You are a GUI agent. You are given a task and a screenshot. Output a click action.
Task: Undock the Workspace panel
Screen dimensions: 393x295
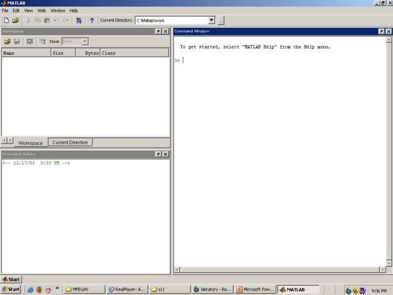158,31
